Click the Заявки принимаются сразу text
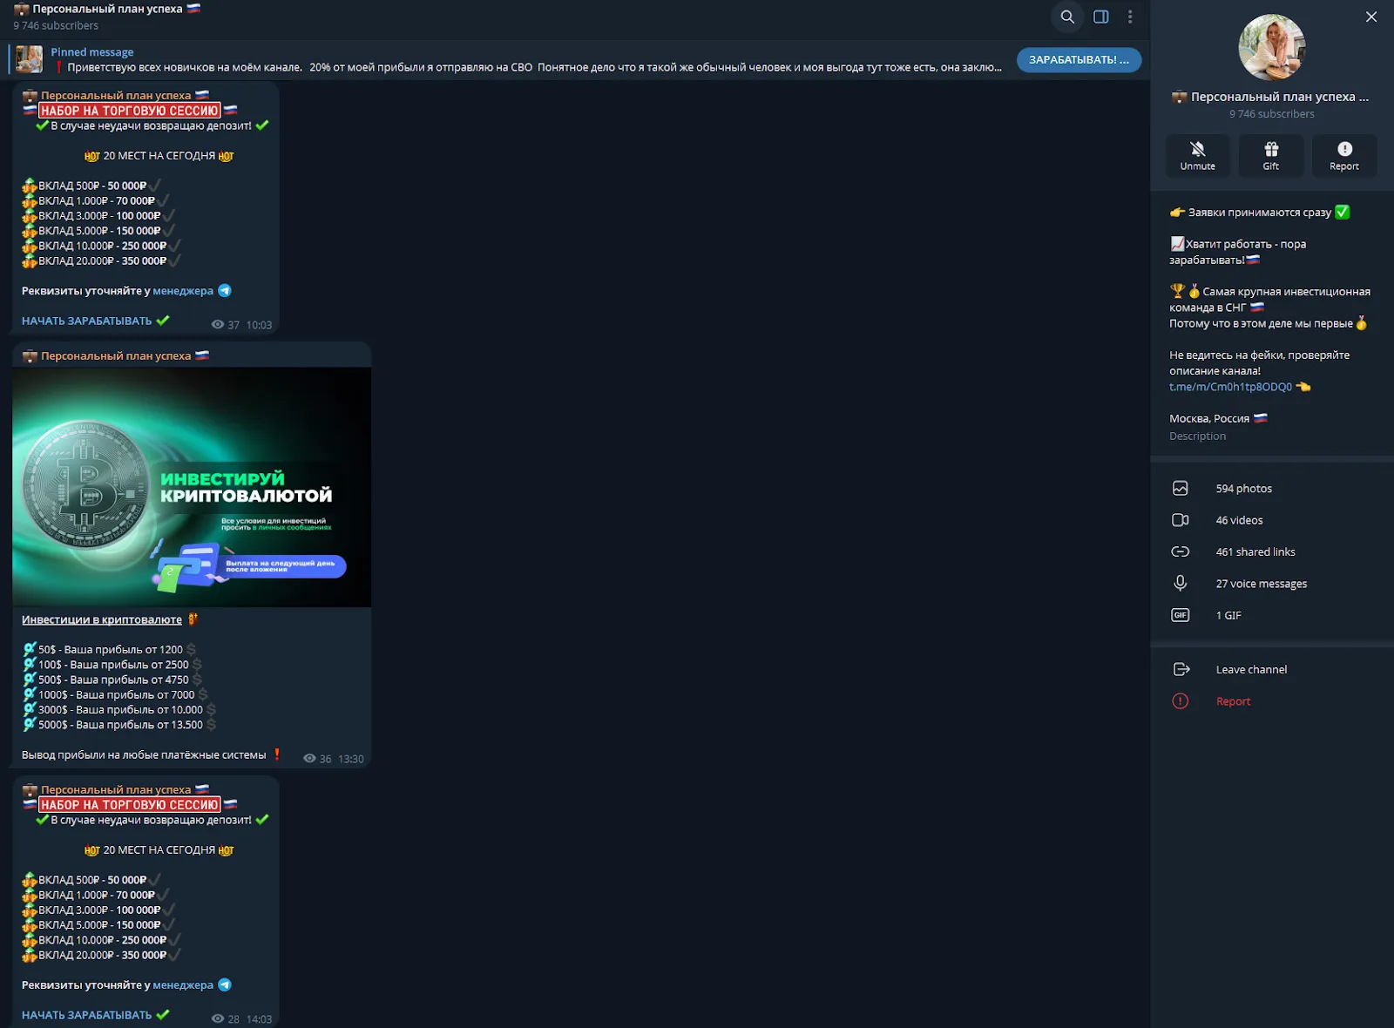 [1260, 213]
